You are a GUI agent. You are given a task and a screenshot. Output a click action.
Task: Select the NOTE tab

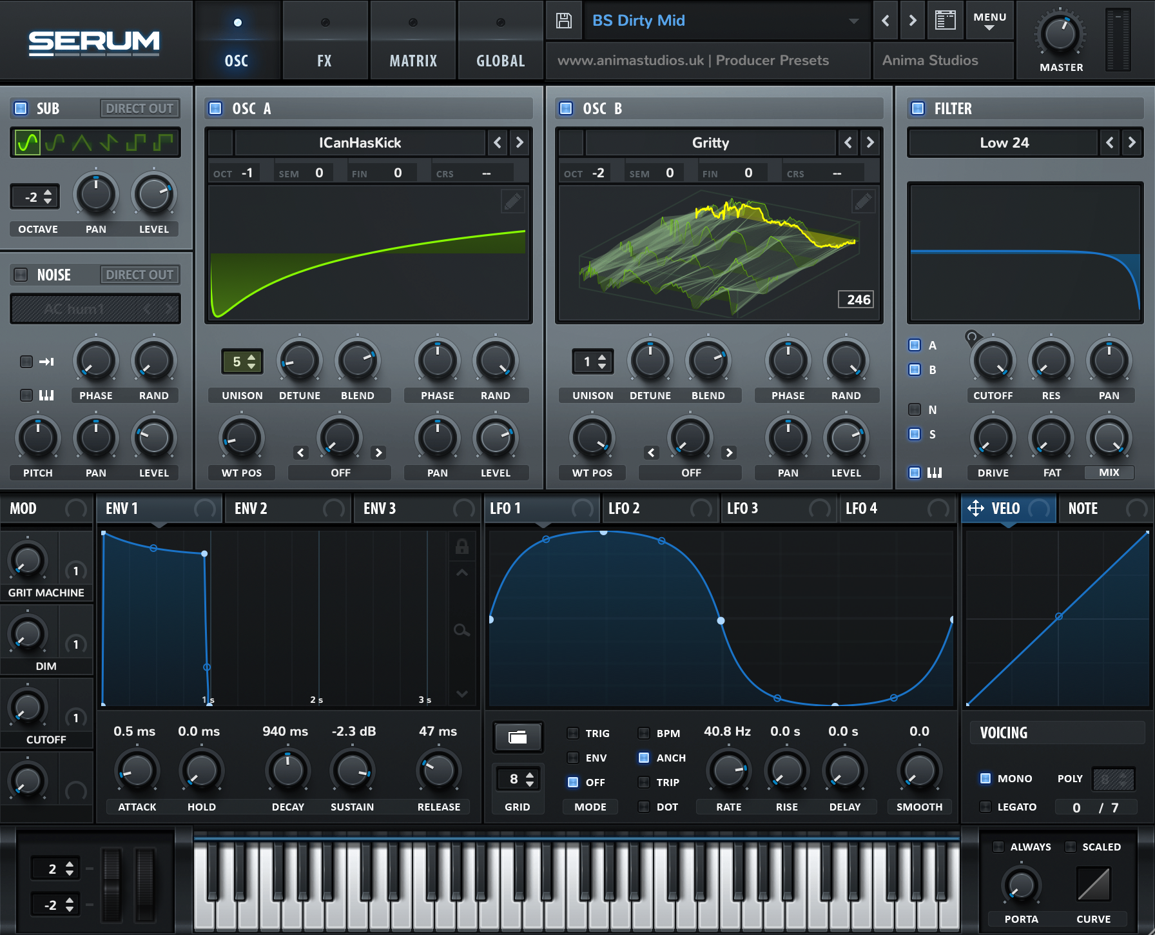tap(1105, 508)
